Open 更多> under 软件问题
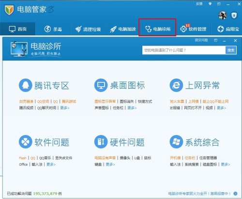242x199 pixels. click(x=51, y=164)
